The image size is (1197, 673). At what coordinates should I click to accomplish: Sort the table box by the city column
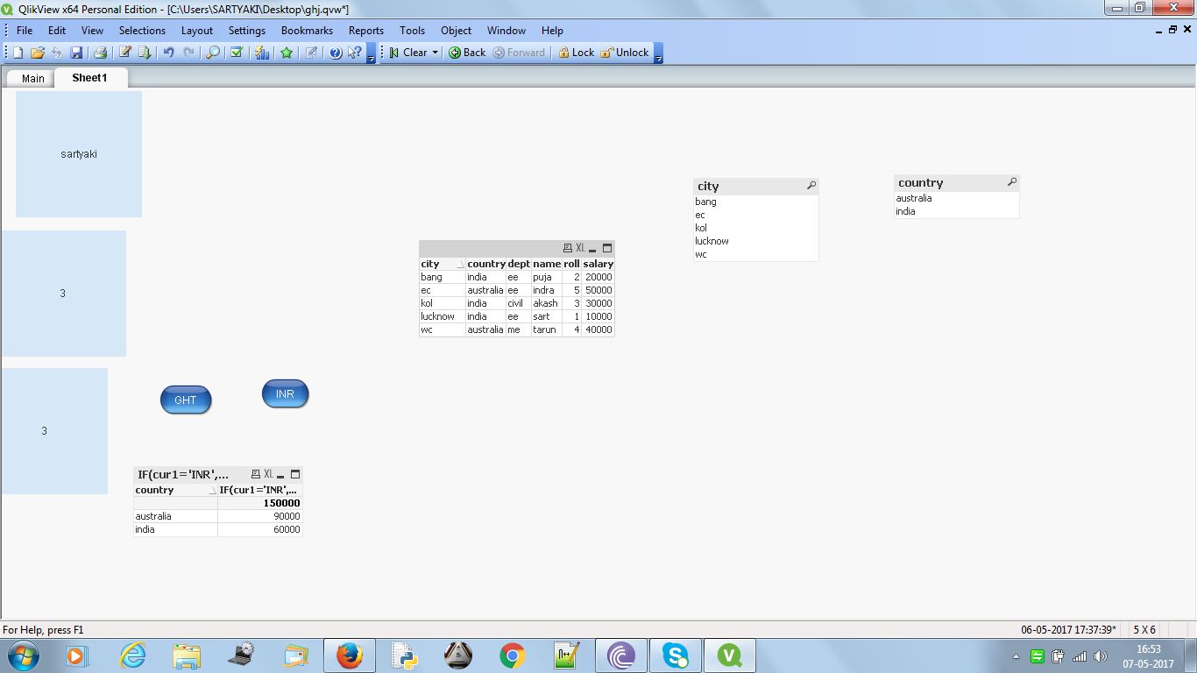(x=443, y=264)
